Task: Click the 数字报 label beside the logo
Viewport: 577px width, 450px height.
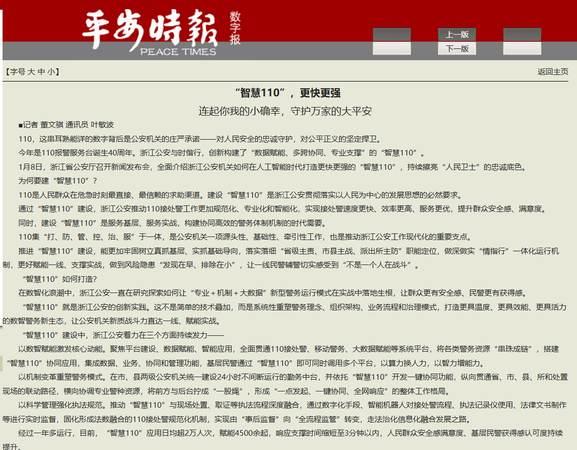Action: 235,28
